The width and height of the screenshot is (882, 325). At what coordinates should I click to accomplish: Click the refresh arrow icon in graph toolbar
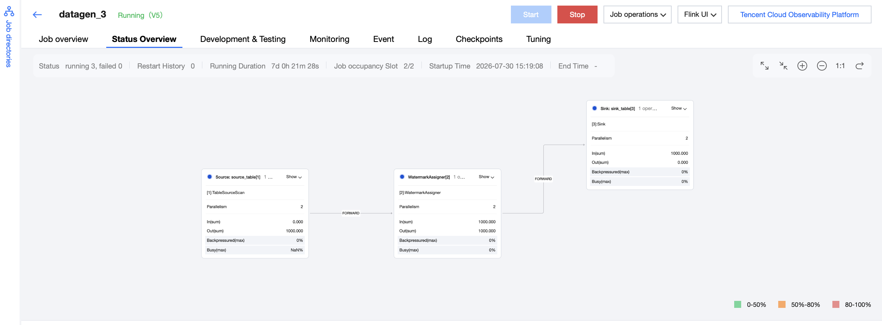[860, 66]
